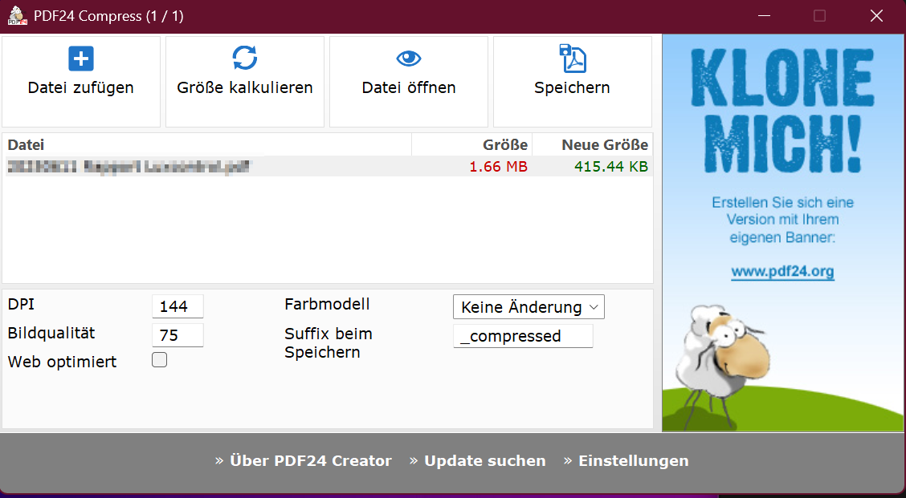Click the refresh arrows calculate-size icon
The width and height of the screenshot is (906, 498).
coord(245,58)
